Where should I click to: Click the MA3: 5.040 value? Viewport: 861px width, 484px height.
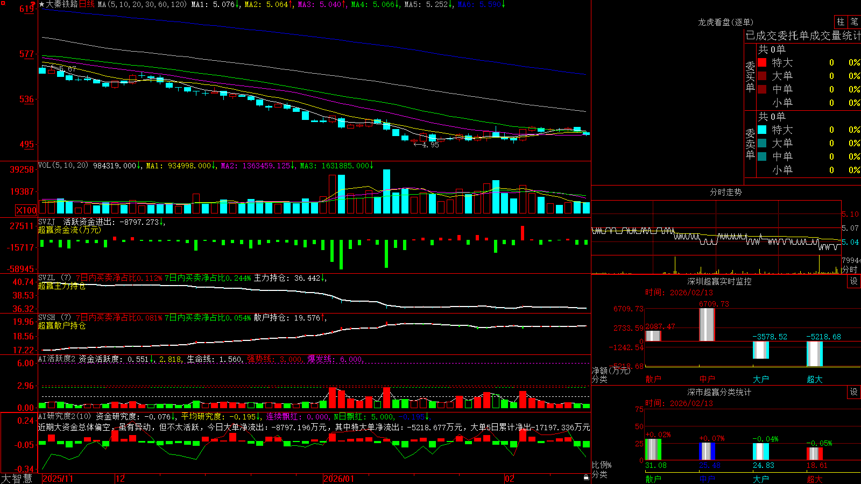coord(322,4)
